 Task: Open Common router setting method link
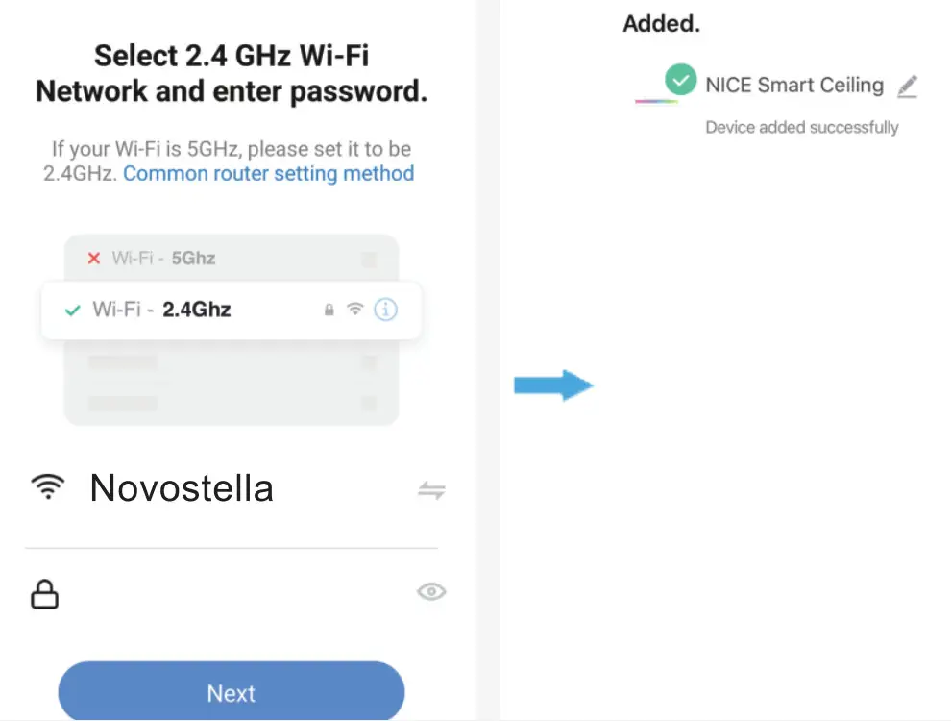269,174
